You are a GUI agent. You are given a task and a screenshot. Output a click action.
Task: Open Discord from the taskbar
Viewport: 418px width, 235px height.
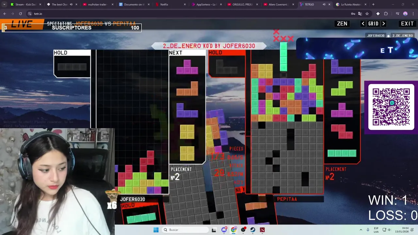click(x=224, y=230)
